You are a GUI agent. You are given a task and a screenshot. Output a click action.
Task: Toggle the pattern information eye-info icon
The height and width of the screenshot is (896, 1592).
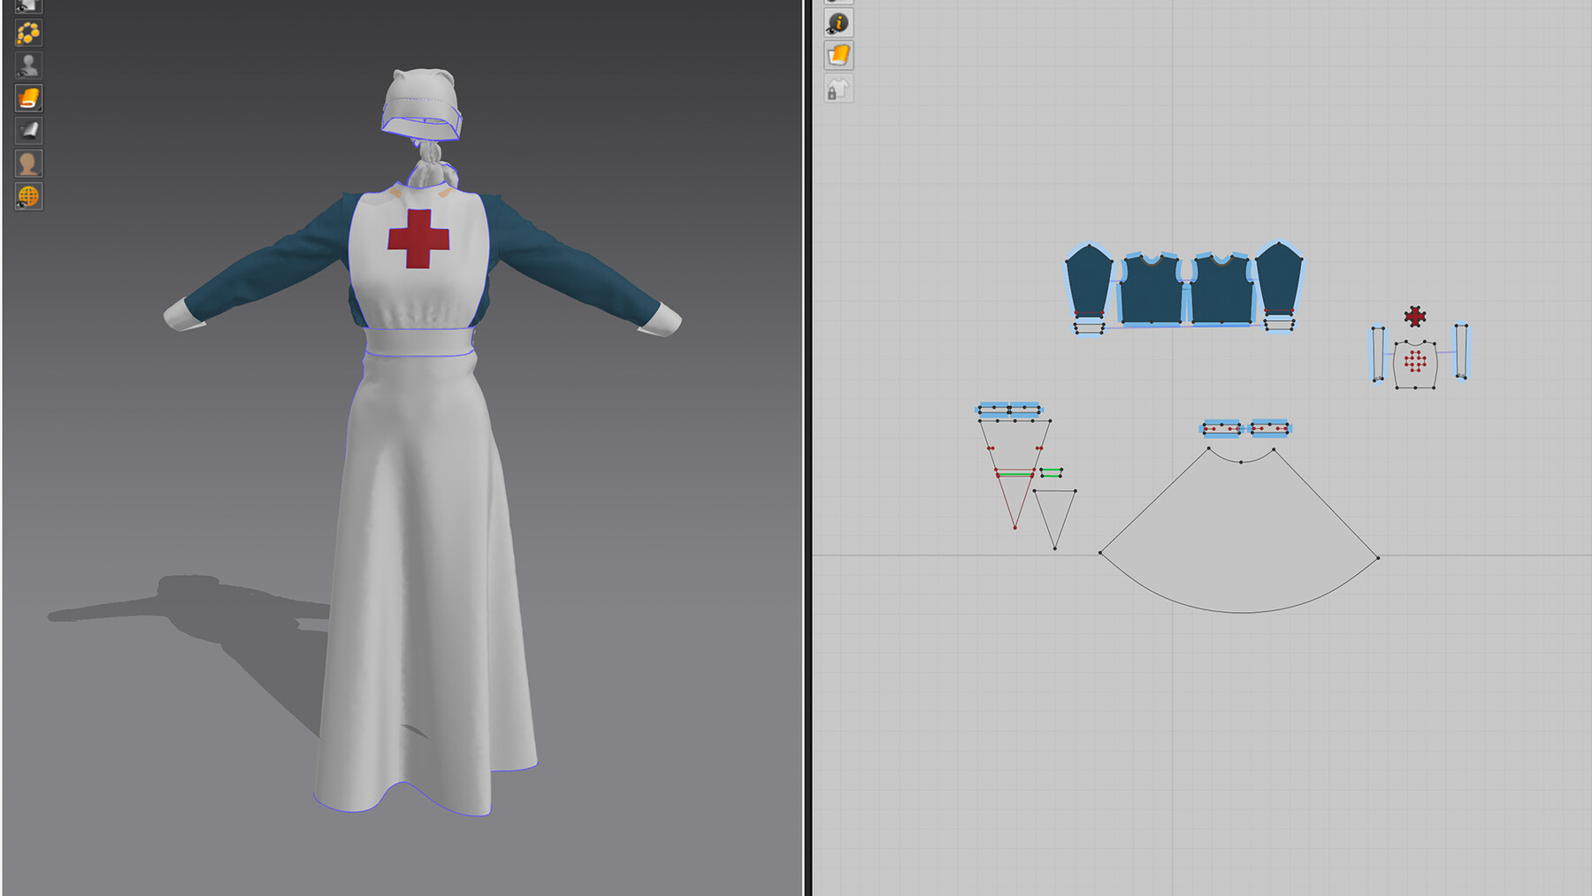click(x=838, y=22)
